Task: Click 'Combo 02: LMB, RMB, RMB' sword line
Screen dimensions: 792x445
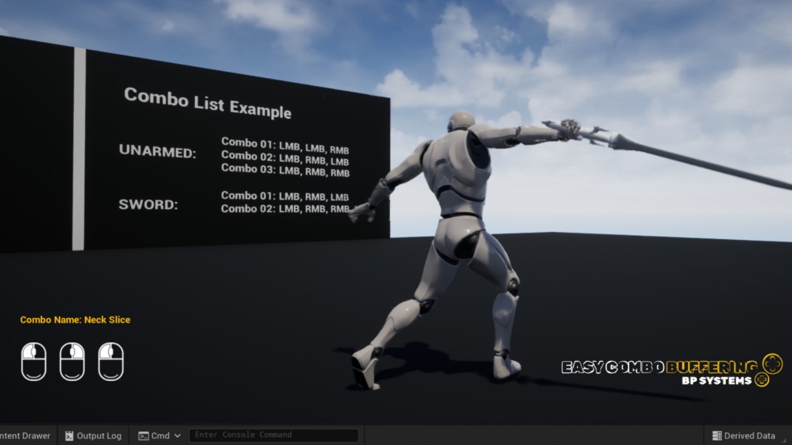Action: [x=285, y=209]
